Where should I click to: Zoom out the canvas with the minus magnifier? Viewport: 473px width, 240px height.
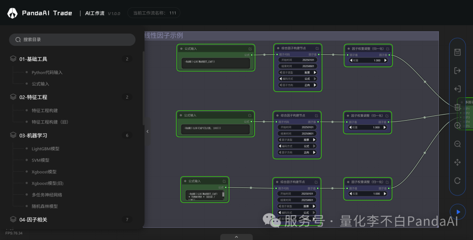point(457,144)
